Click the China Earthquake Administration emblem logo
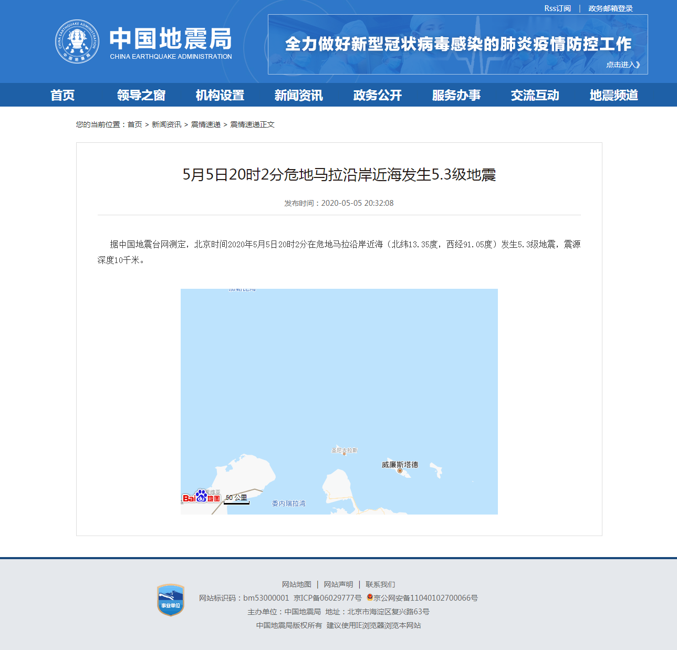Image resolution: width=677 pixels, height=650 pixels. (77, 42)
